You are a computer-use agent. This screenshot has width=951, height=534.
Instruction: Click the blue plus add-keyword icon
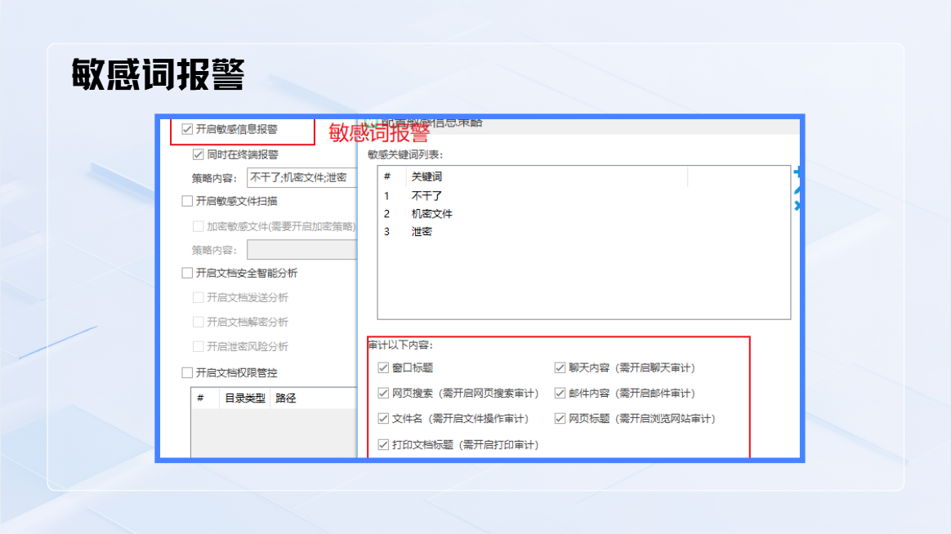click(797, 173)
